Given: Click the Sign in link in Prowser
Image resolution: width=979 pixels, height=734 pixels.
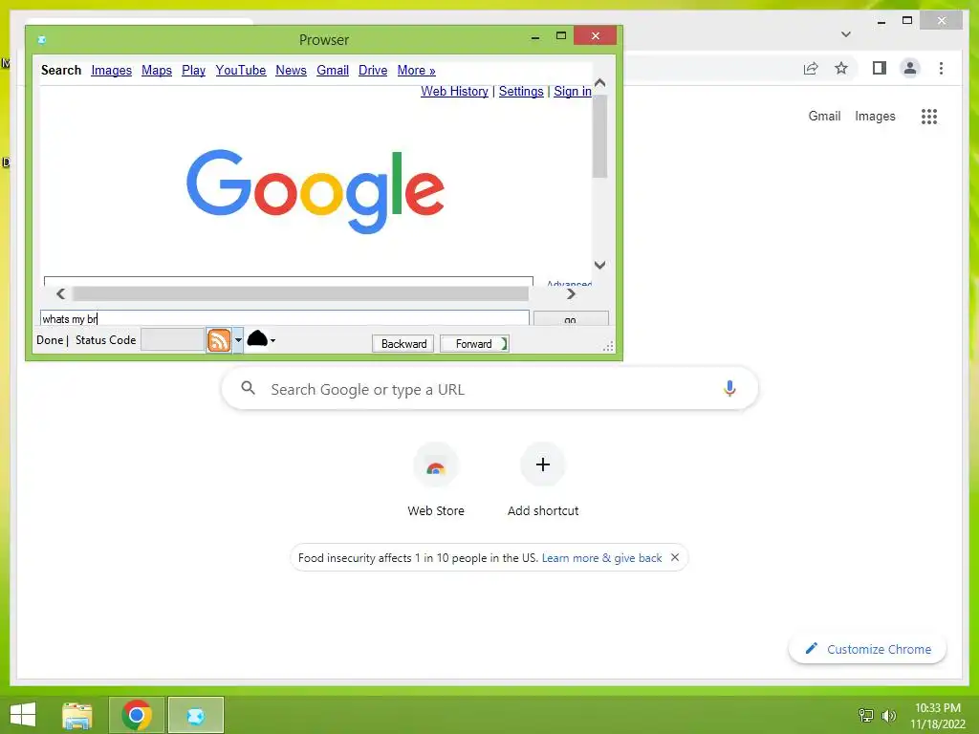Looking at the screenshot, I should tap(573, 91).
